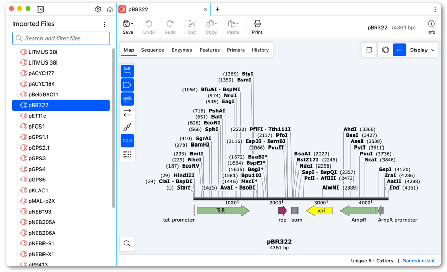The height and width of the screenshot is (272, 447).
Task: Click the magnifier search button in map
Action: pos(127,243)
